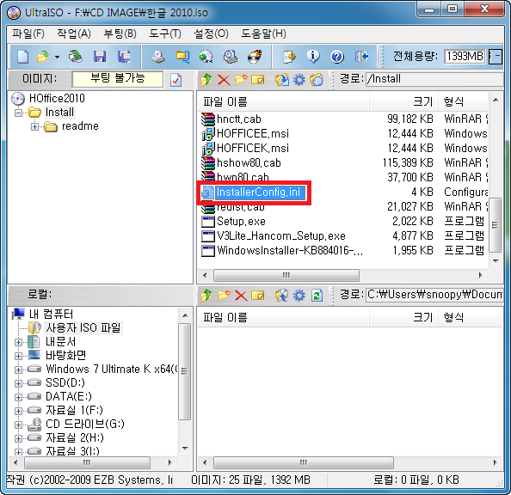The height and width of the screenshot is (495, 511).
Task: Sort image list by 크기 column header
Action: (x=403, y=102)
